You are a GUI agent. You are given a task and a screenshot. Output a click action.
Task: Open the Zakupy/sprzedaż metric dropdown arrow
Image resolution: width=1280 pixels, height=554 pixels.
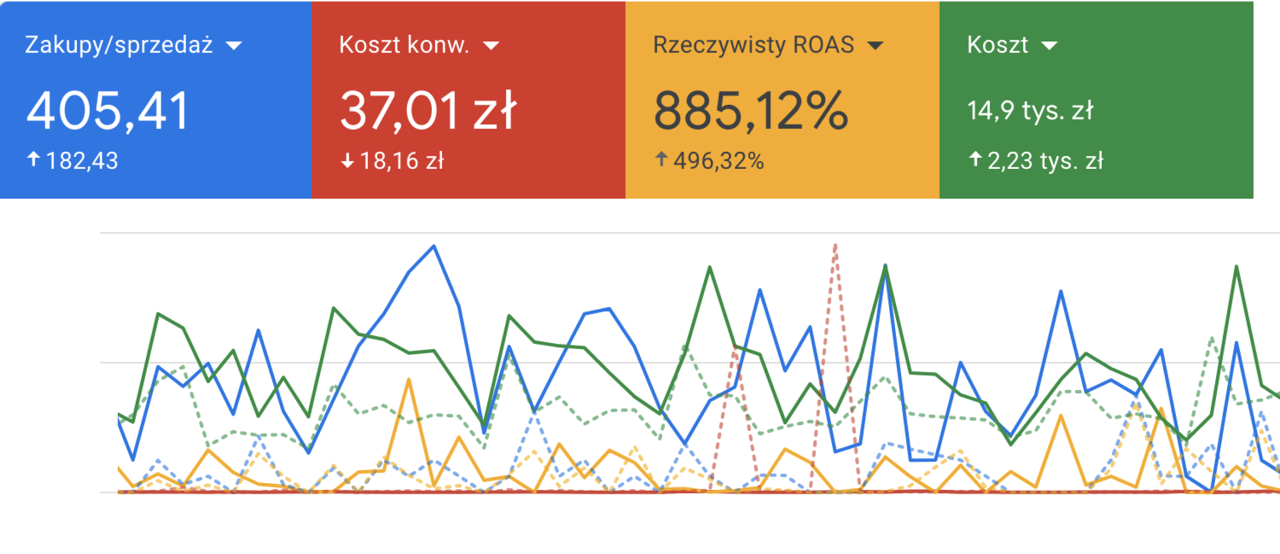point(234,46)
